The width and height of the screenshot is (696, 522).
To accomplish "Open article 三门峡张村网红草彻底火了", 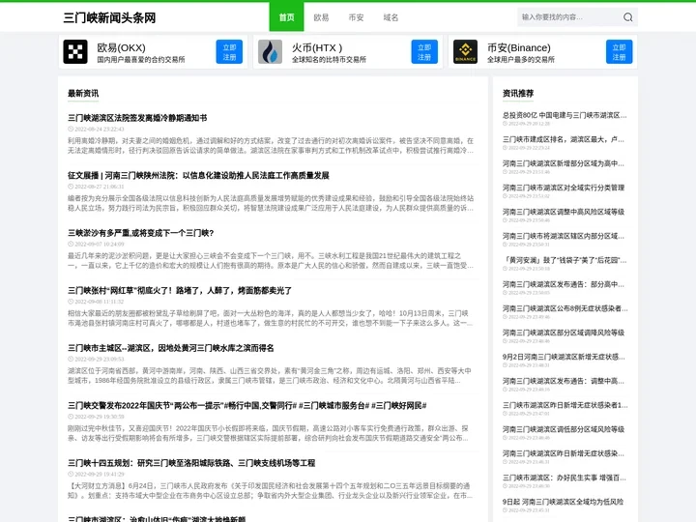I will click(180, 291).
